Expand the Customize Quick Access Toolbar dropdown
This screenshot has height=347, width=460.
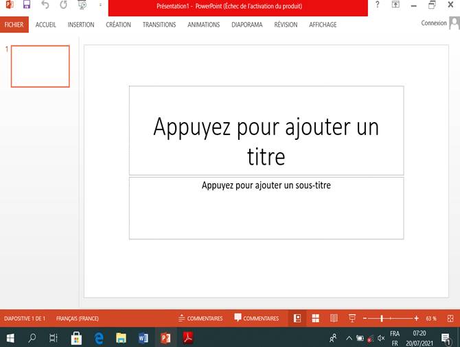coord(100,5)
